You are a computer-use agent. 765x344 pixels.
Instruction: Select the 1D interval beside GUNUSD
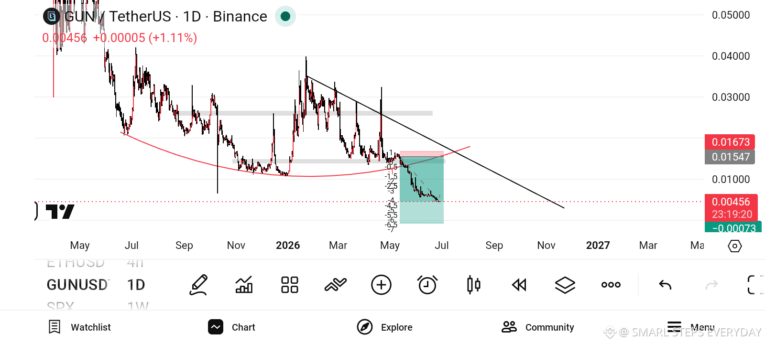pyautogui.click(x=136, y=285)
